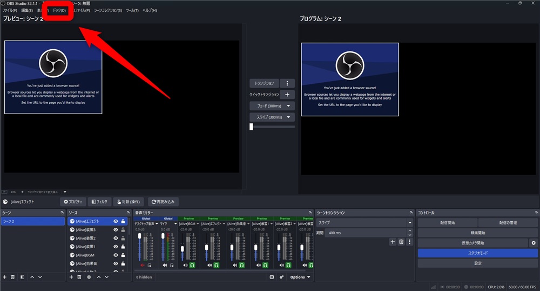Remove selected scene with trash icon in シーン dock
Screen dimensions: 540x291
(x=13, y=277)
